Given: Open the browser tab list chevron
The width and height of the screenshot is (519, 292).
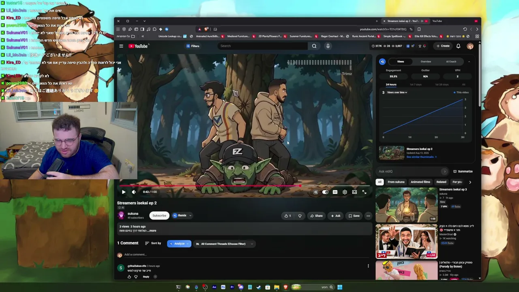Looking at the screenshot, I should [x=144, y=21].
